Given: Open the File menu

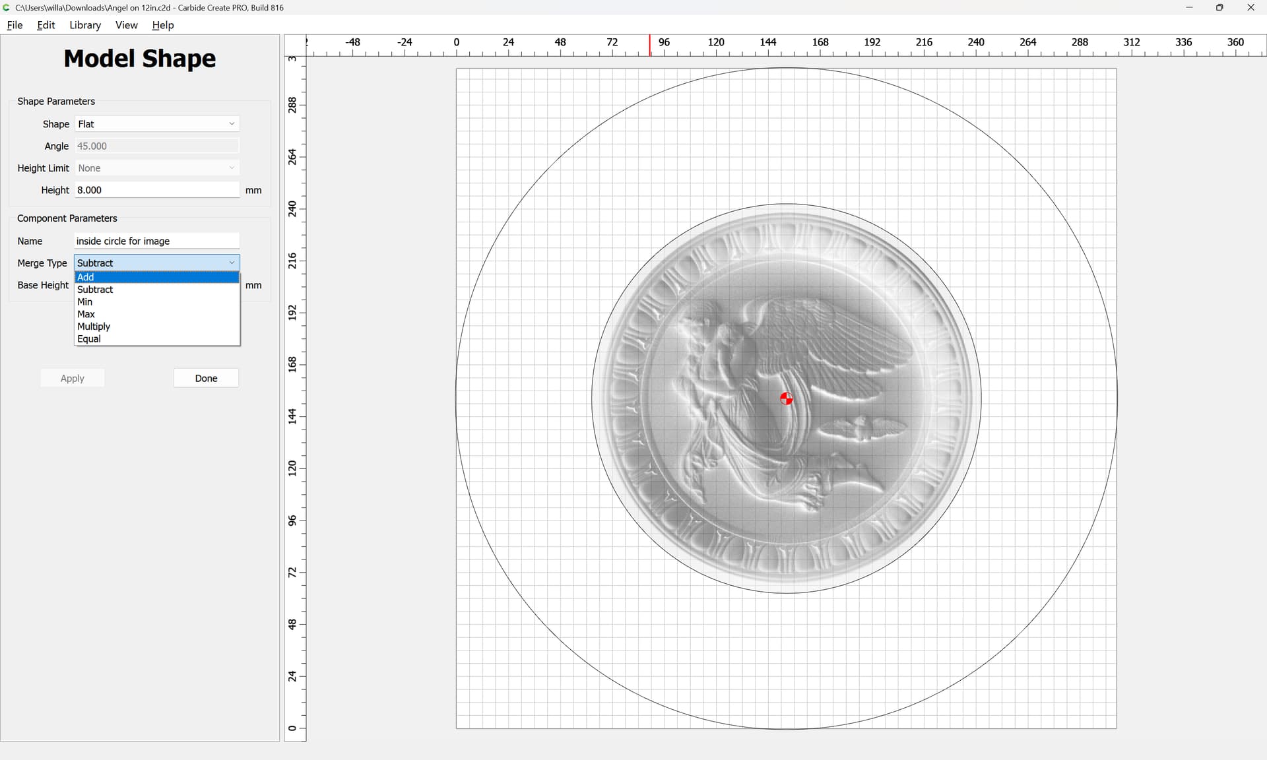Looking at the screenshot, I should tap(15, 25).
